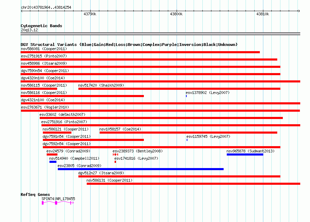Select the Cytogenetic Bands track title
The width and height of the screenshot is (310, 222).
pos(41,26)
